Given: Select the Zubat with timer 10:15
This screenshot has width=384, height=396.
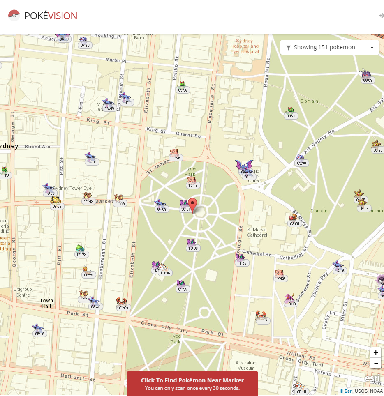Looking at the screenshot, I should point(126,99).
